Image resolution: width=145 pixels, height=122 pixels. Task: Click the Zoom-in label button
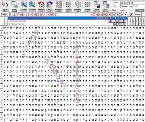click(24, 10)
